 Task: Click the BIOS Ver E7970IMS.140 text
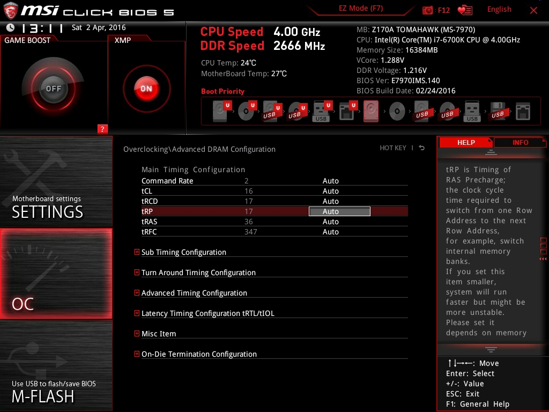pos(398,80)
